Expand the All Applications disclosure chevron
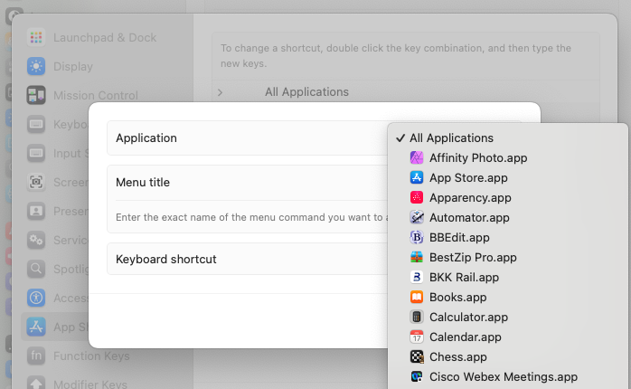 coord(220,92)
